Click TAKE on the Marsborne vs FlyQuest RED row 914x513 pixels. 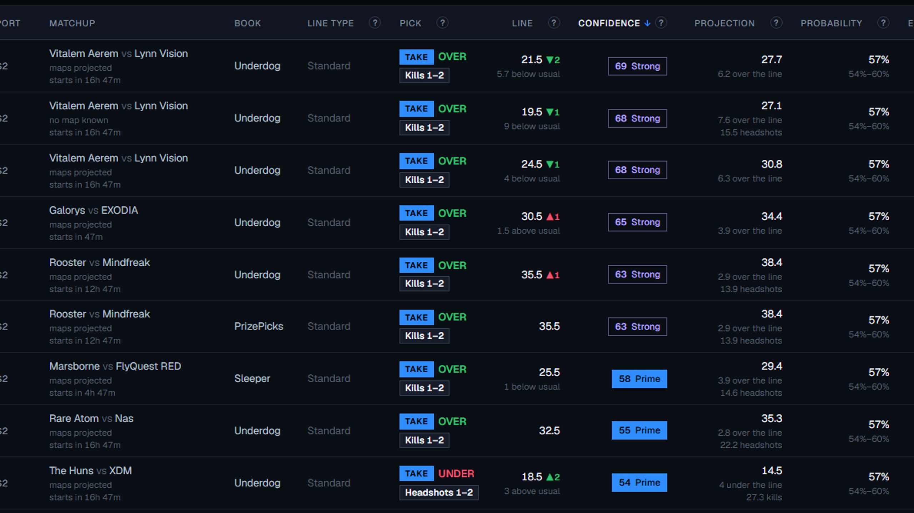[x=417, y=369]
